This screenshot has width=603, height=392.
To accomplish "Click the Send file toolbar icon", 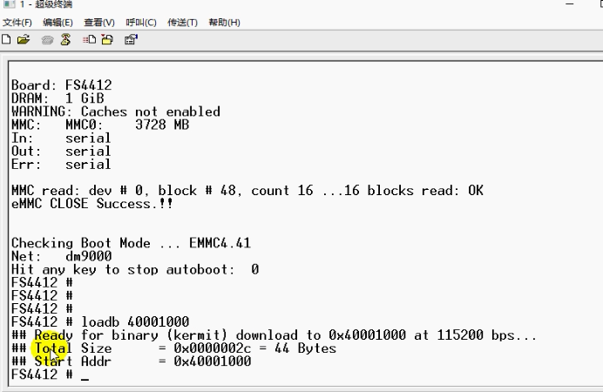I will pyautogui.click(x=89, y=39).
